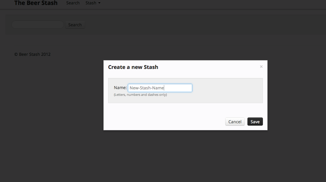Close the Create a new Stash dialog
The image size is (326, 182).
pos(261,67)
